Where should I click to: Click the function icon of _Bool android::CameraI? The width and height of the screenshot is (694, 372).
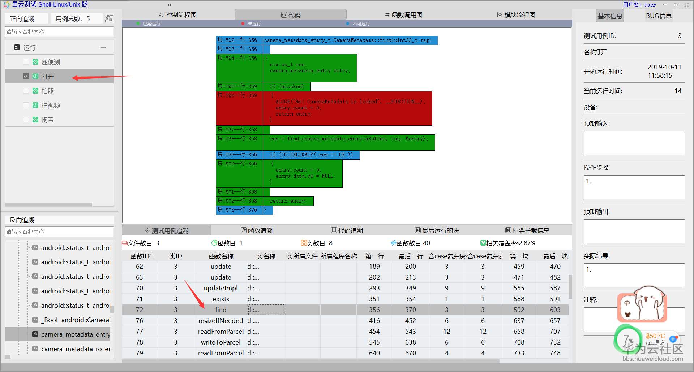tap(35, 320)
